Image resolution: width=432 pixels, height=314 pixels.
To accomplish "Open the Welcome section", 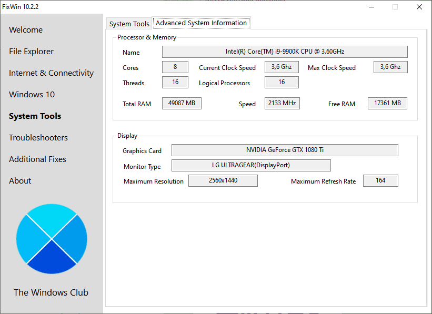I will coord(26,30).
